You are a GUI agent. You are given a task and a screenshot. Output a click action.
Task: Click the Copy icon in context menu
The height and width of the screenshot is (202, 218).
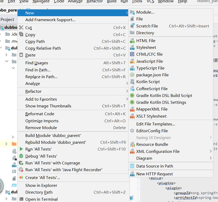pos(21,34)
